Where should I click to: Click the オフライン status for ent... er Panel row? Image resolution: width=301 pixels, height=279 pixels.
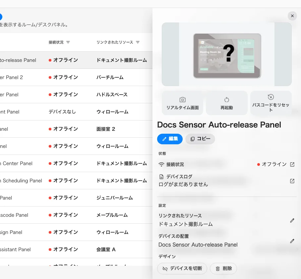click(63, 95)
